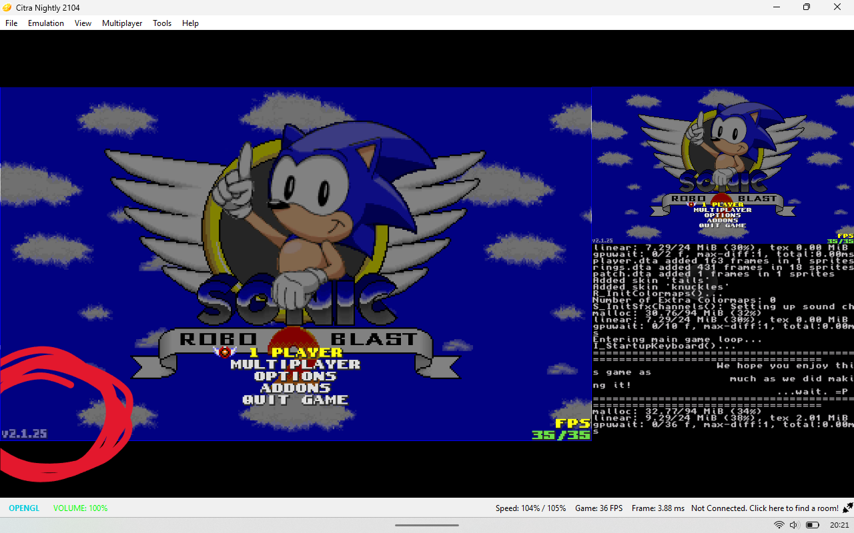The width and height of the screenshot is (854, 533).
Task: Maximize the Citra Nightly window
Action: click(x=807, y=7)
